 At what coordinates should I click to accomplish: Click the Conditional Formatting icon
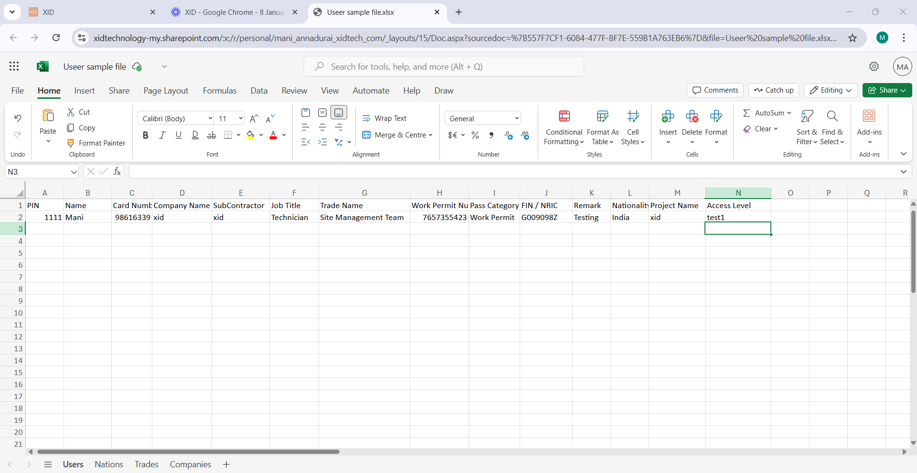[x=564, y=116]
